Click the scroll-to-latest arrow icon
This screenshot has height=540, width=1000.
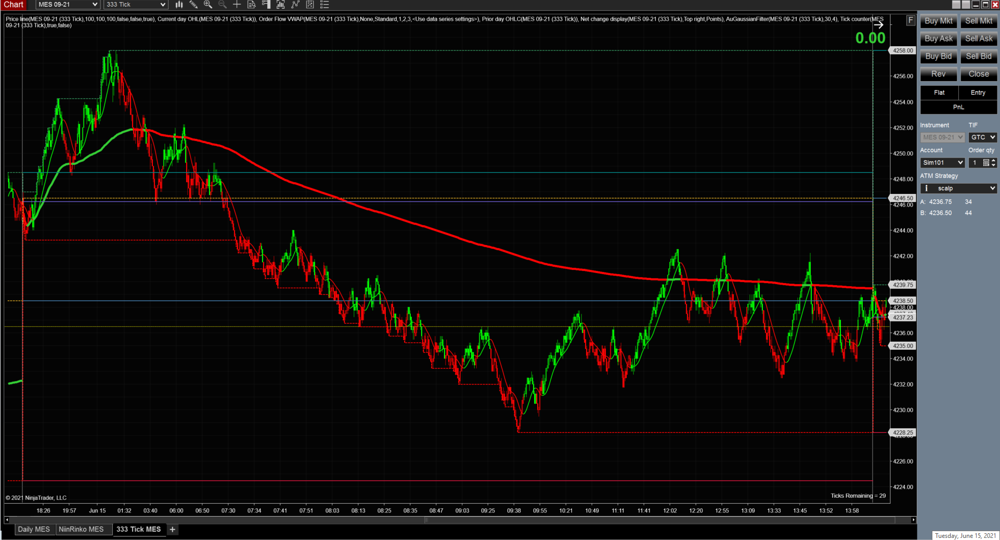878,24
